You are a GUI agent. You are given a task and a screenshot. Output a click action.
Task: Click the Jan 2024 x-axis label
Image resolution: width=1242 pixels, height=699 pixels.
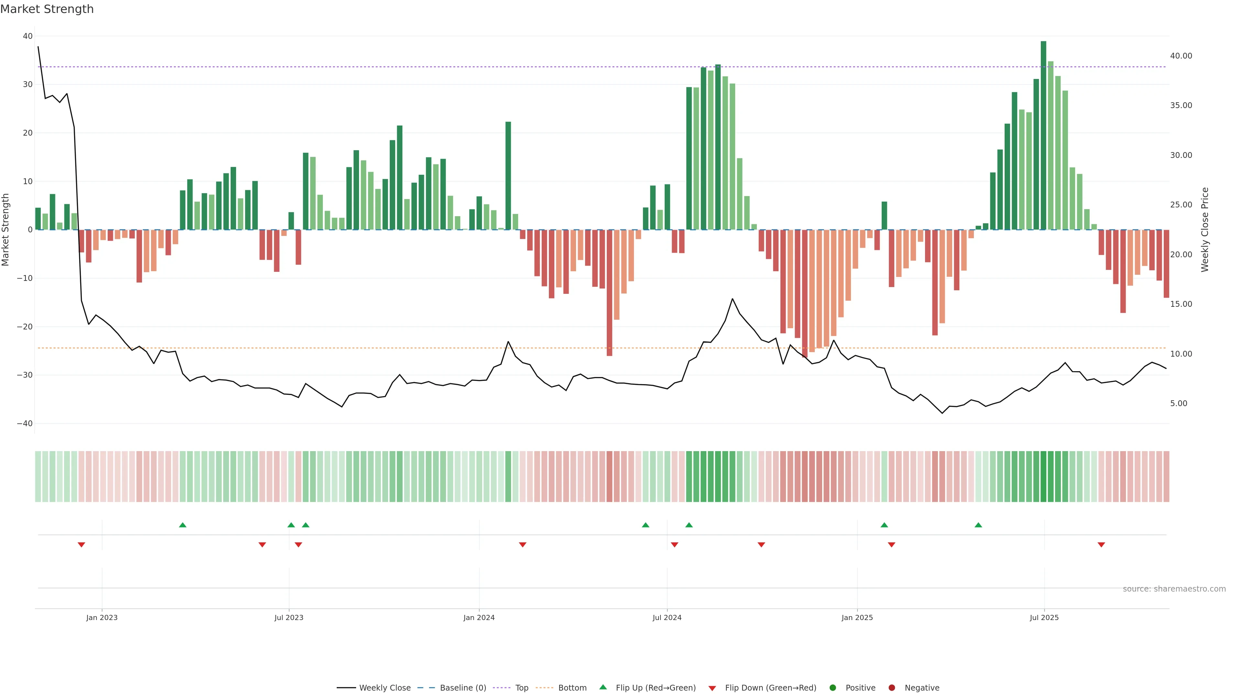pyautogui.click(x=479, y=617)
